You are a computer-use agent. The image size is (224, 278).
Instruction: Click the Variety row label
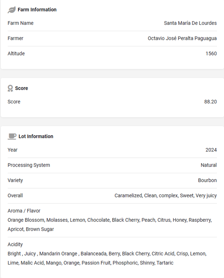click(15, 180)
